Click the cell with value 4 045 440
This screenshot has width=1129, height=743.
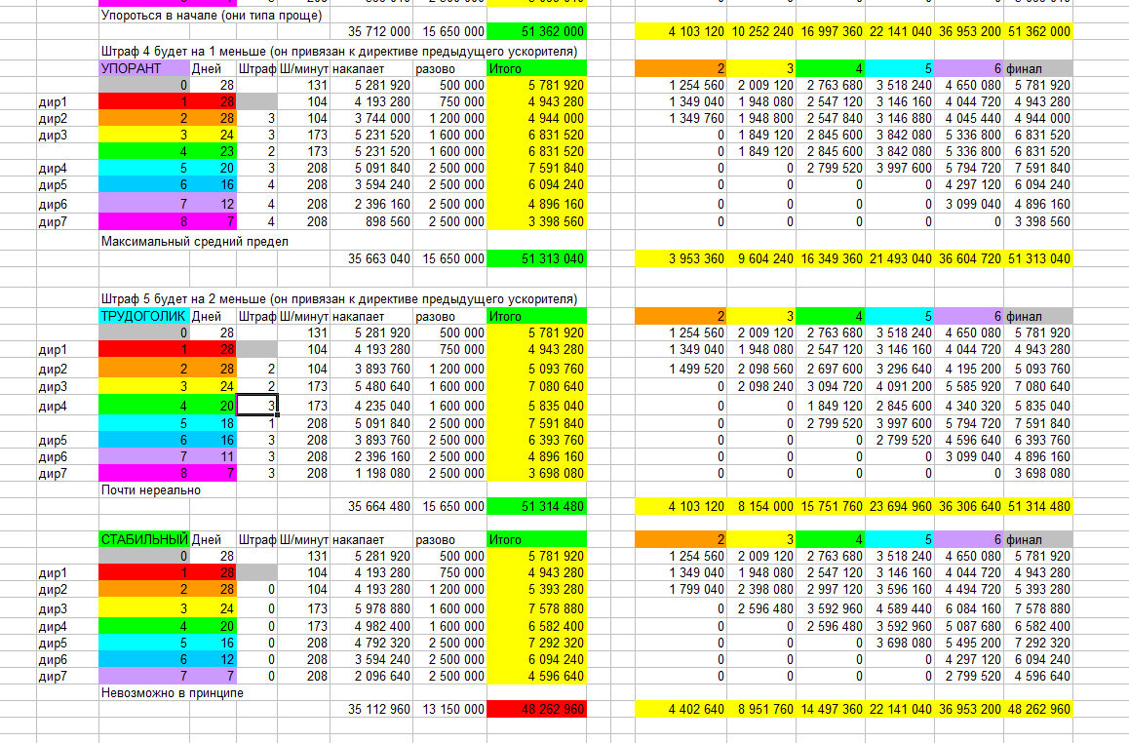(x=968, y=118)
